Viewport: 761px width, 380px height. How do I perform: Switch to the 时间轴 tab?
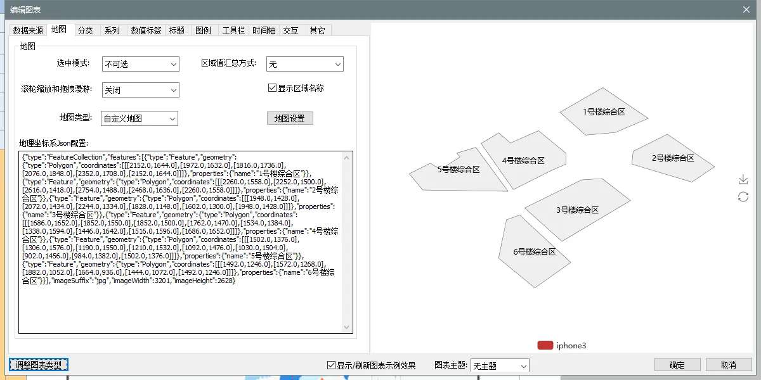pos(264,30)
